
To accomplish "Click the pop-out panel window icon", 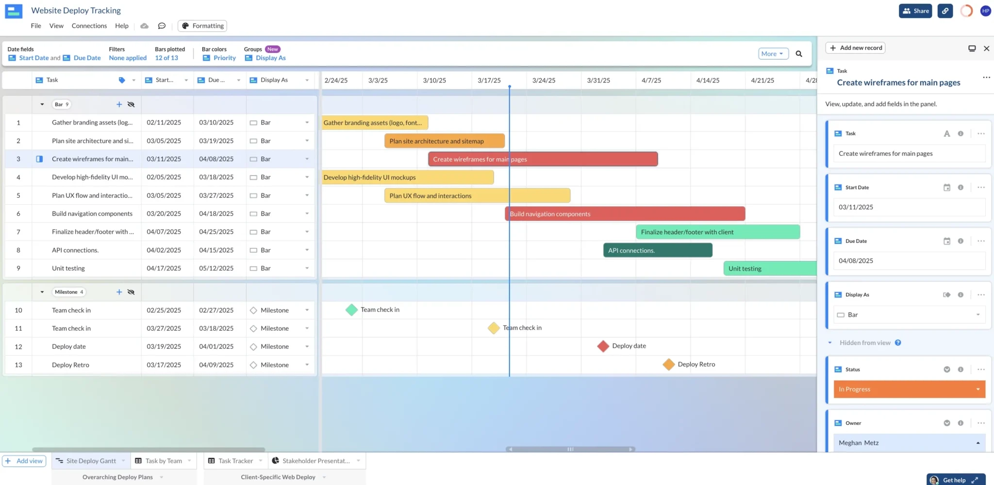I will coord(972,48).
